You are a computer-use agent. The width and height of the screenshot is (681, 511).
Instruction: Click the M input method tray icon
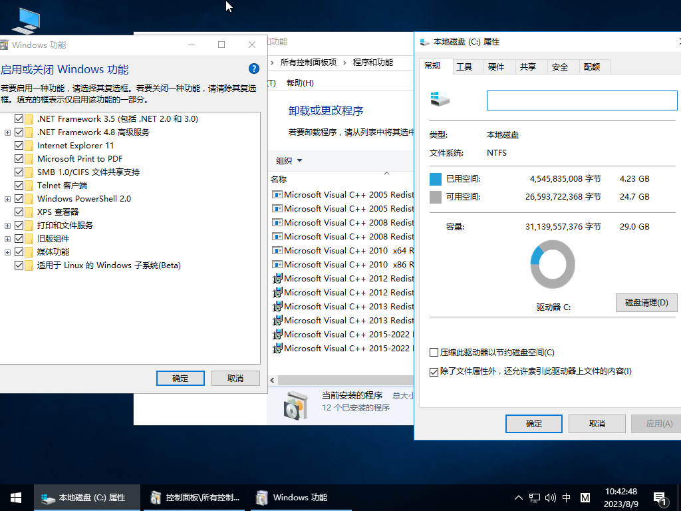[585, 498]
